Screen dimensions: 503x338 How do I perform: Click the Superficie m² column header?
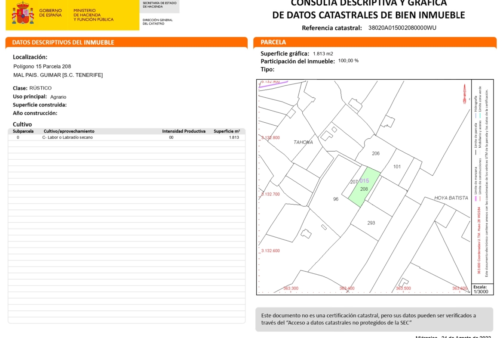[227, 131]
